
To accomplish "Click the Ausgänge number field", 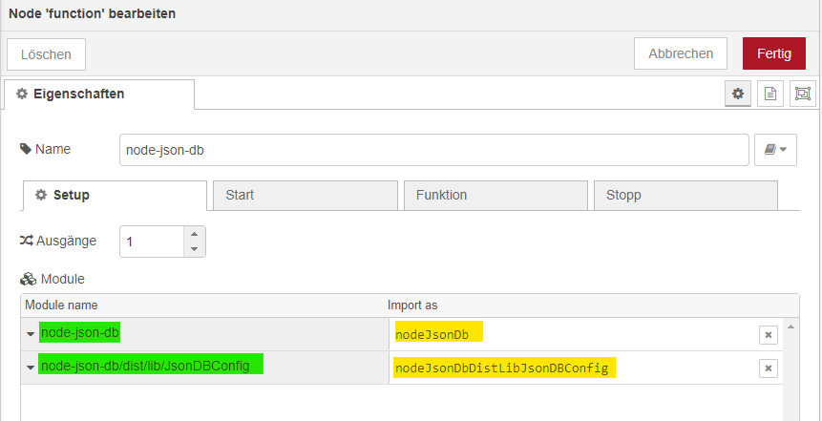I will [152, 242].
